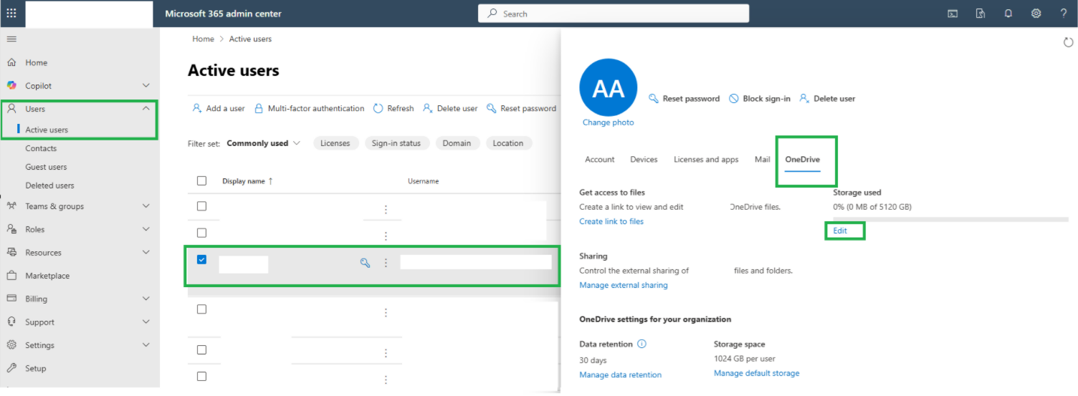1078x396 pixels.
Task: Open the settings gear in header
Action: pos(1036,14)
